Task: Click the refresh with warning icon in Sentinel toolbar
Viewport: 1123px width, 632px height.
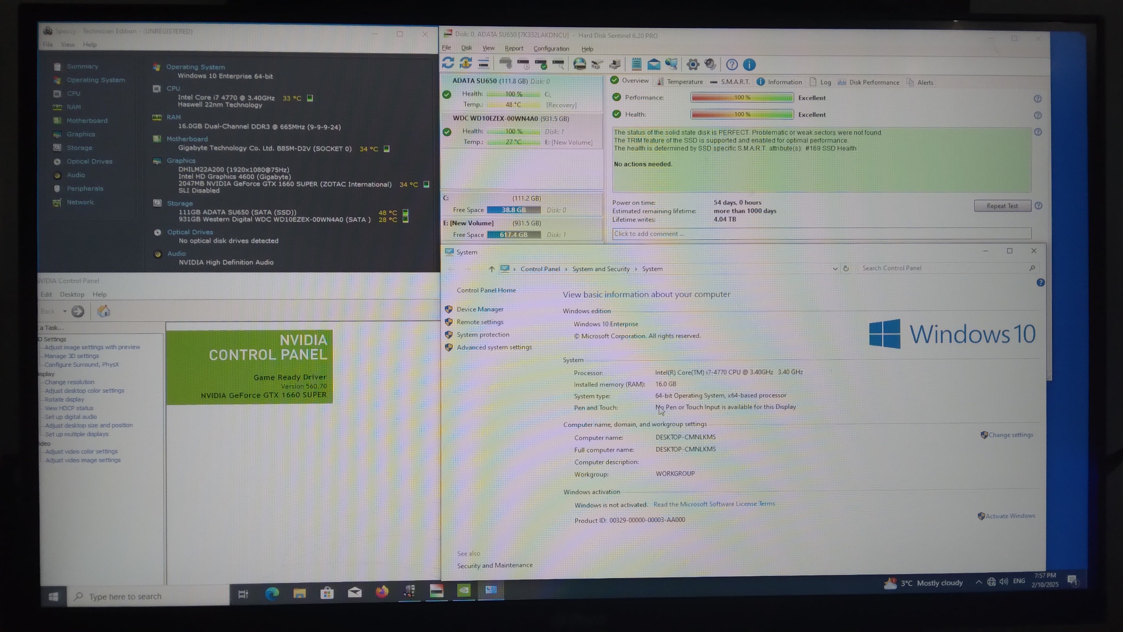Action: 465,63
